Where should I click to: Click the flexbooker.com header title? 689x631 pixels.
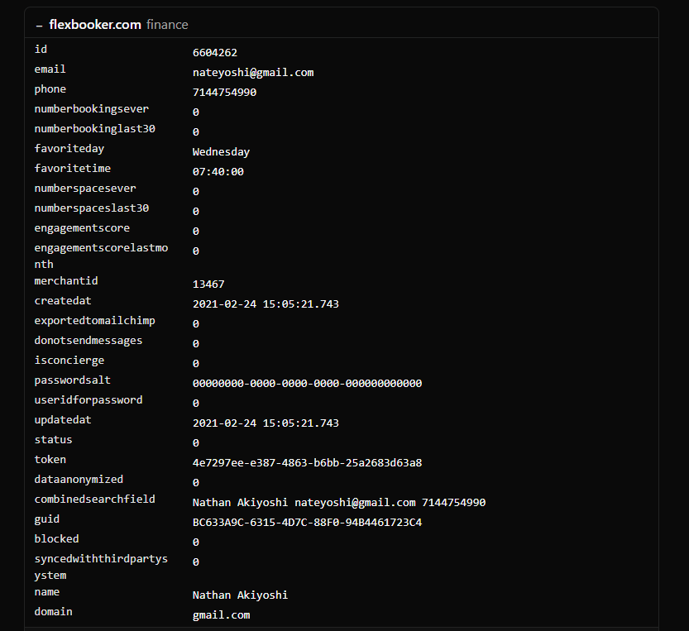(94, 25)
